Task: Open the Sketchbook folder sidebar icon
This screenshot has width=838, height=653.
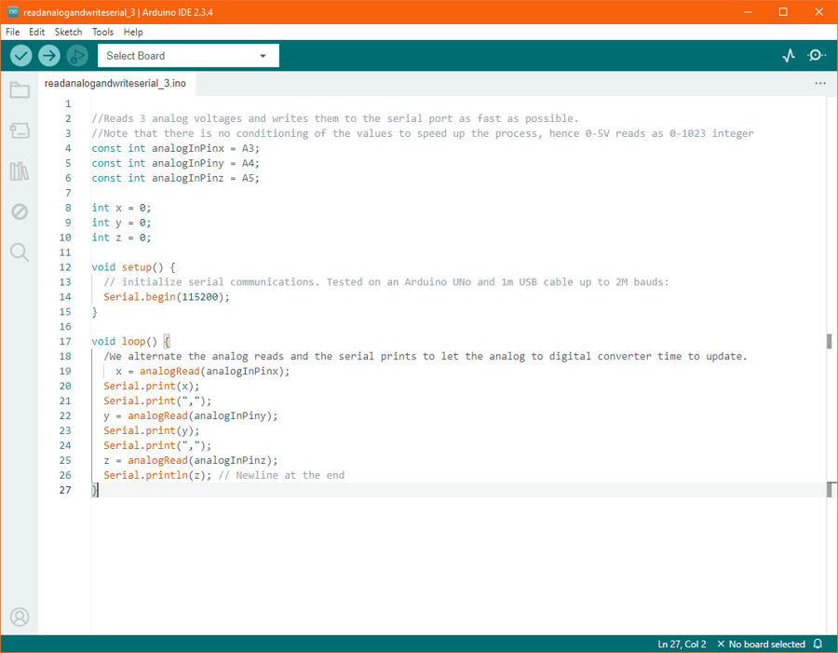Action: point(20,89)
